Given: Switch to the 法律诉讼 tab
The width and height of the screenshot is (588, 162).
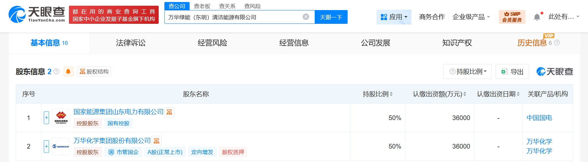Looking at the screenshot, I should [x=131, y=43].
